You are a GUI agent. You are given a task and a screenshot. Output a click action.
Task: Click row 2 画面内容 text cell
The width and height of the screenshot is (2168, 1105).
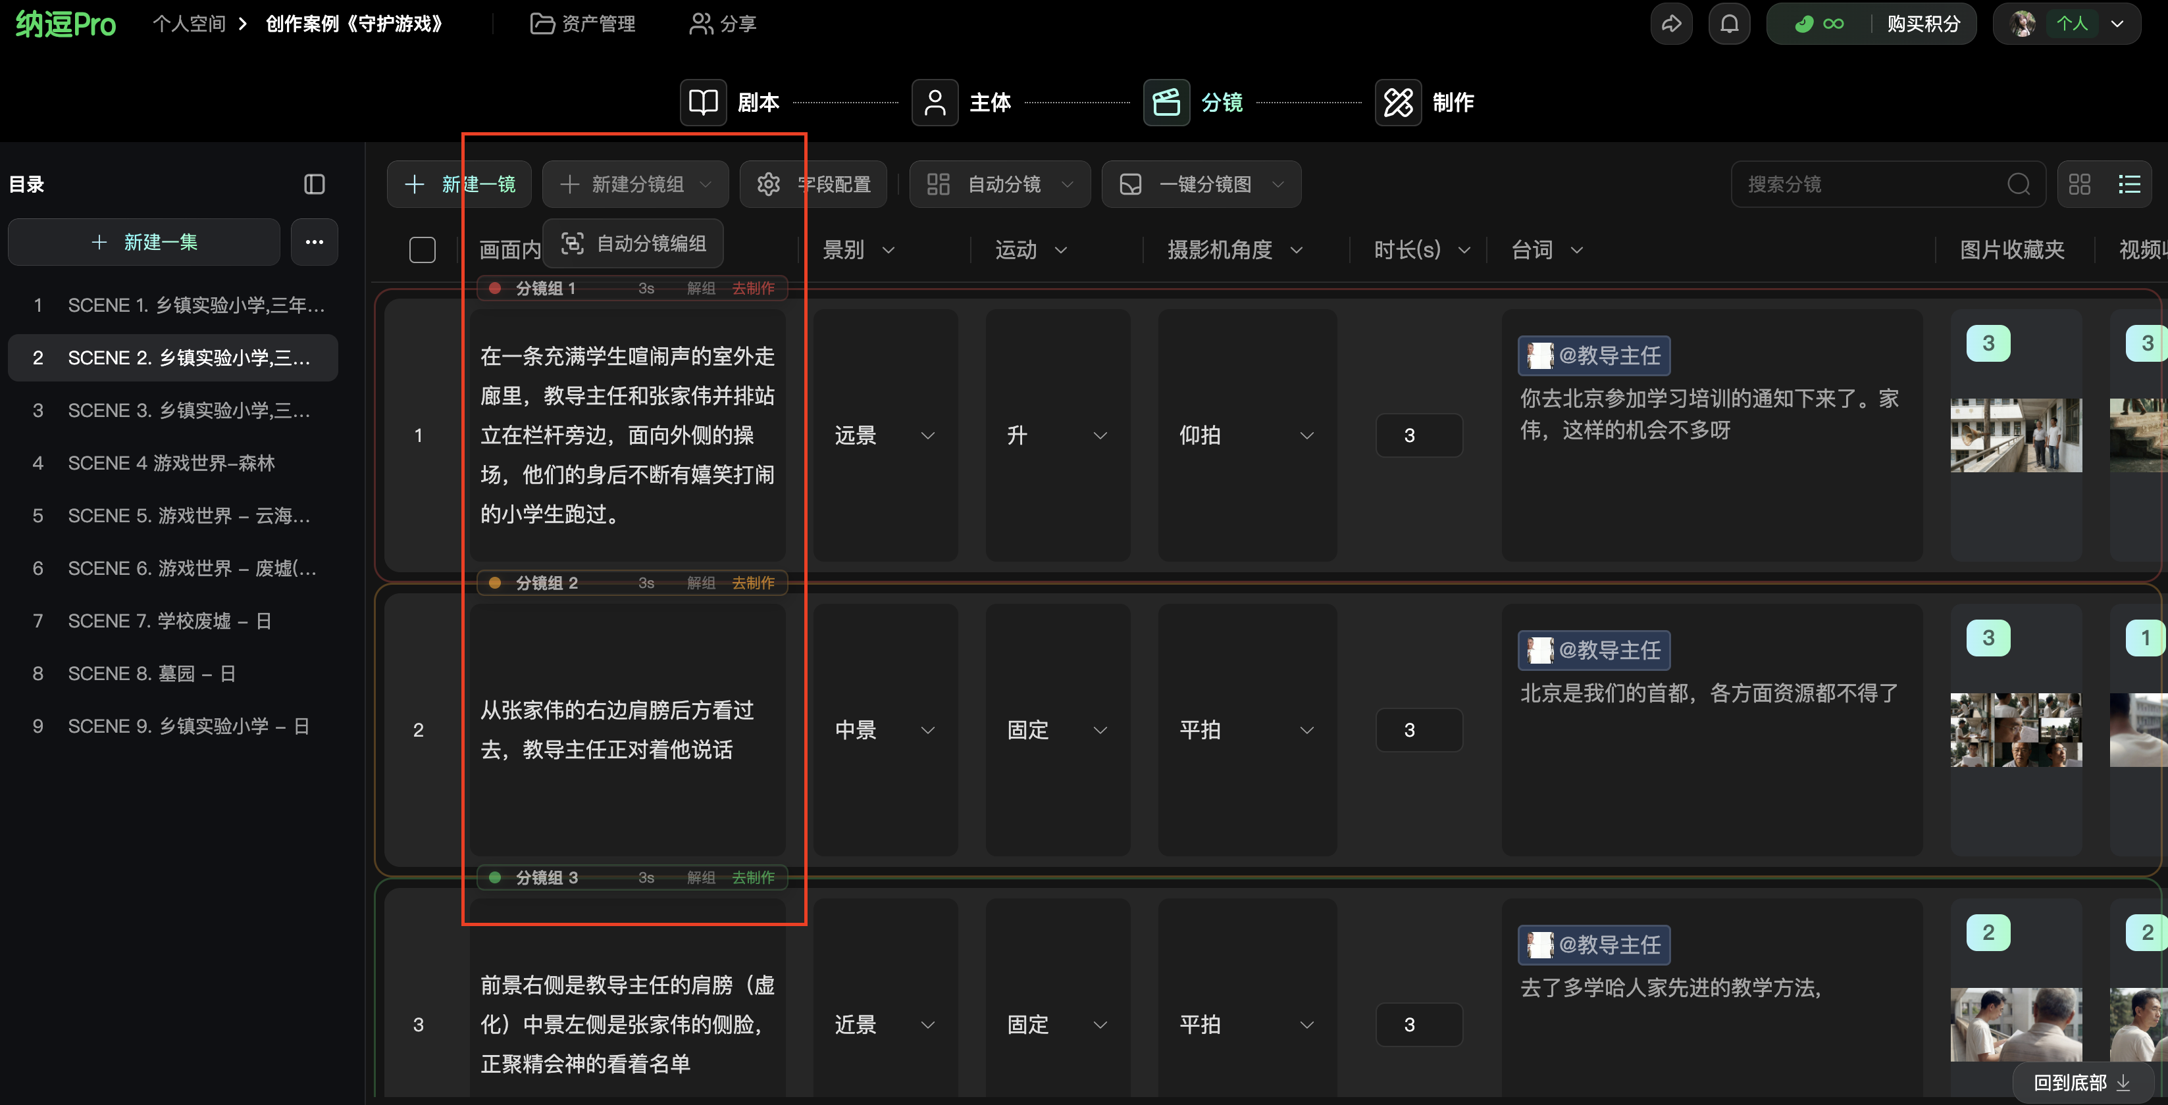point(628,730)
